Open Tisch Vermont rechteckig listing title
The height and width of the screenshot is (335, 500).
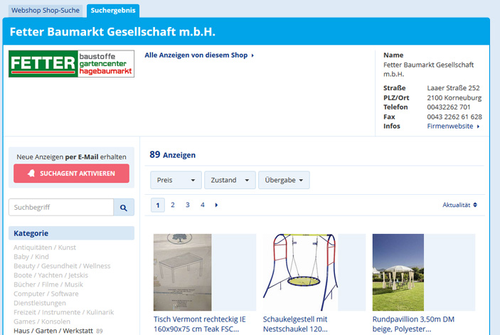(200, 324)
